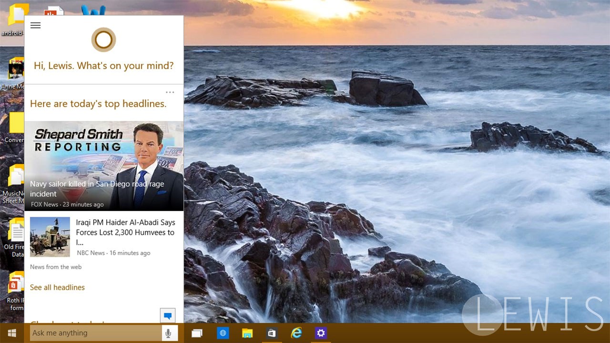Launch Internet Explorer from the taskbar
Viewport: 610px width, 343px height.
click(296, 333)
